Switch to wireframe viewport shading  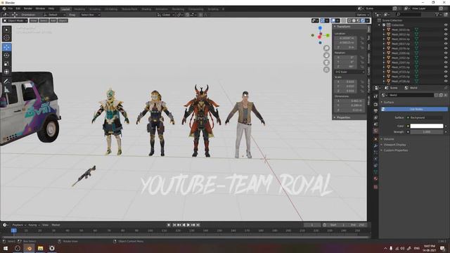349,20
